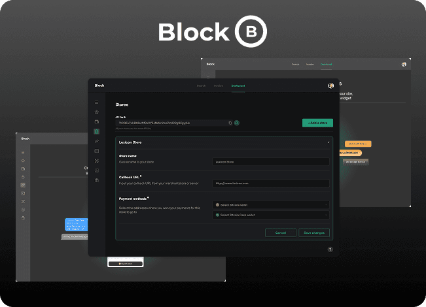Open the Select Bitcoin wallet dropdown
Image resolution: width=426 pixels, height=307 pixels.
tap(271, 204)
